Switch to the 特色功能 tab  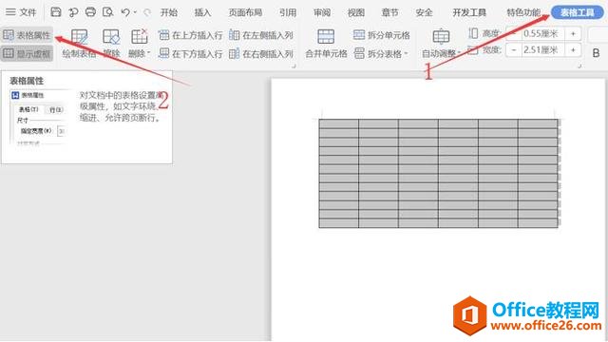coord(523,12)
